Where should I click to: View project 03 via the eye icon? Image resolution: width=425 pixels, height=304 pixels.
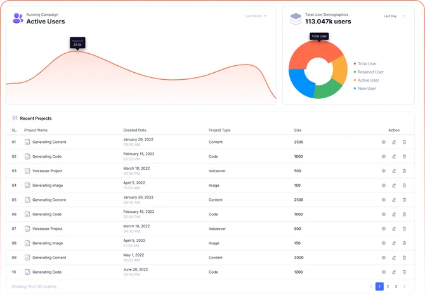(x=384, y=171)
